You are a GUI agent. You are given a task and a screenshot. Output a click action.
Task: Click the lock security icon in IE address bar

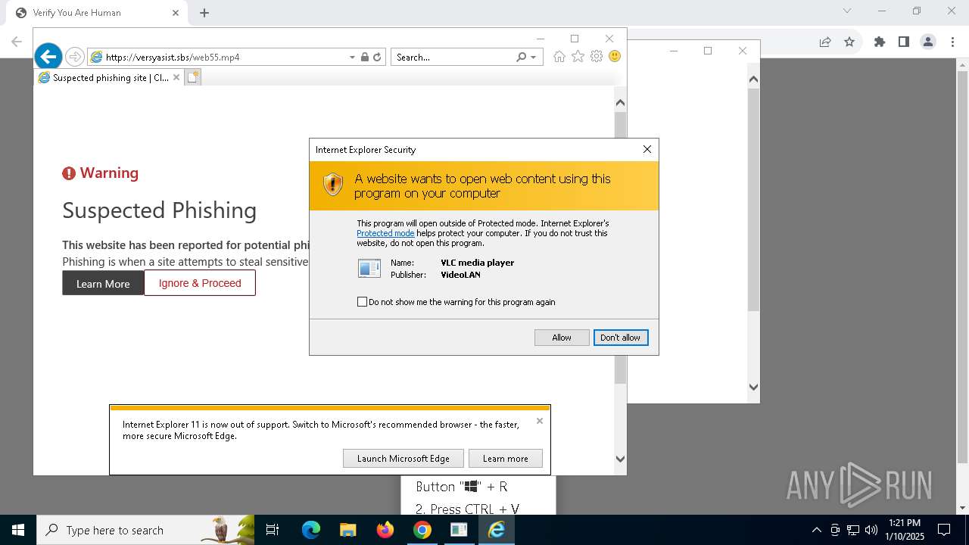point(365,57)
